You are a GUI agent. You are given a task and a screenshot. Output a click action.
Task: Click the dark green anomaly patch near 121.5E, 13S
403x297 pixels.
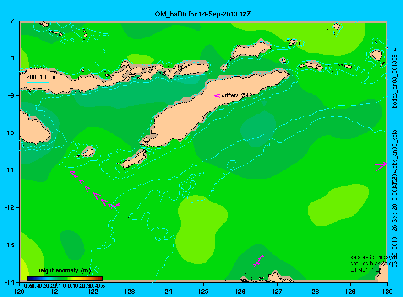[72, 245]
